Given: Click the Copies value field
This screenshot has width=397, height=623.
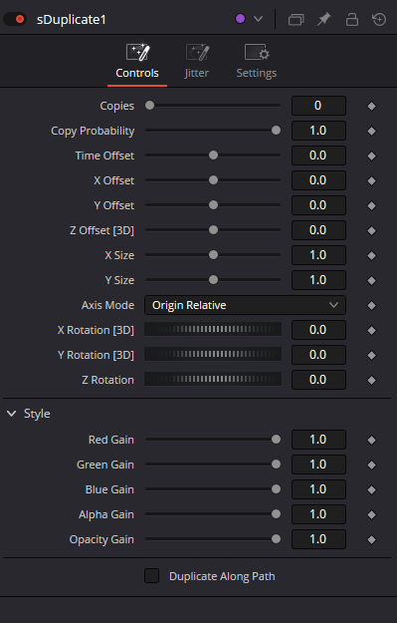Looking at the screenshot, I should (x=318, y=106).
